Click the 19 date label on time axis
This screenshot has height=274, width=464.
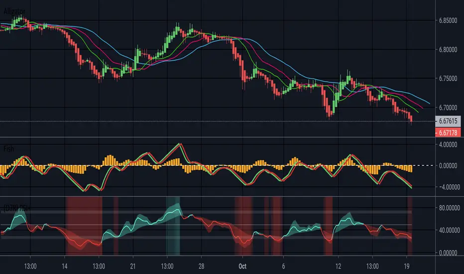tap(407, 267)
